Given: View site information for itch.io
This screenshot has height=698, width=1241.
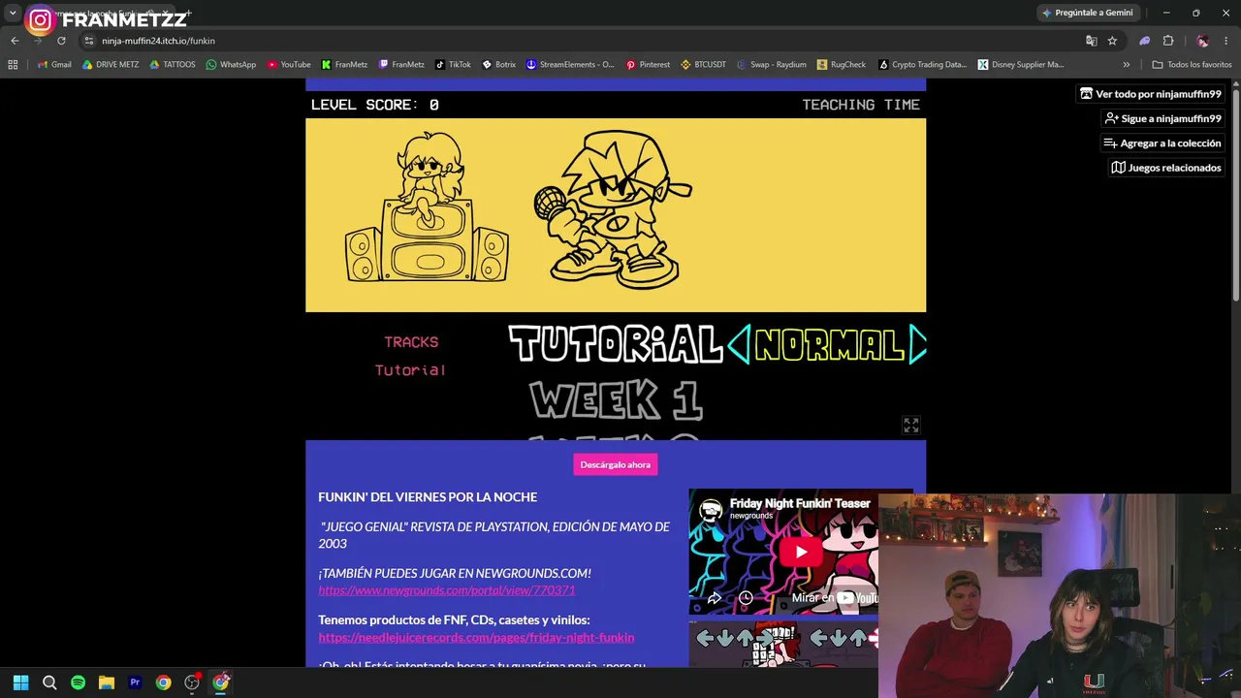Looking at the screenshot, I should click(89, 41).
